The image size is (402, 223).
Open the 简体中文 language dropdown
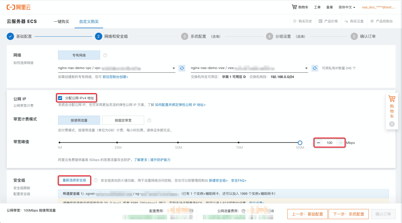[347, 7]
